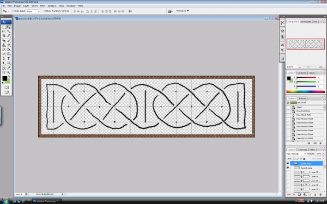327x204 pixels.
Task: Open Character panel from collapsed dock
Action: tap(282, 45)
